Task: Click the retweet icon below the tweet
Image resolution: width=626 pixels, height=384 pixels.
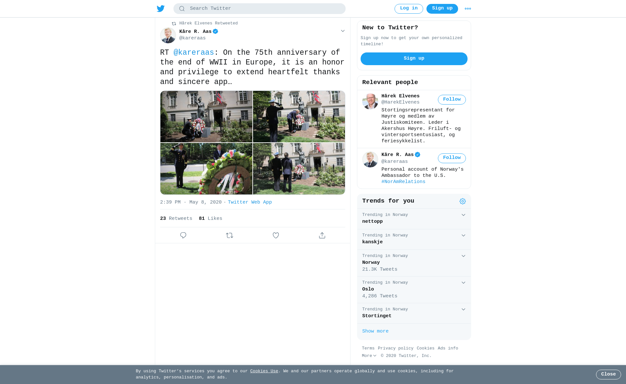Action: [x=230, y=235]
